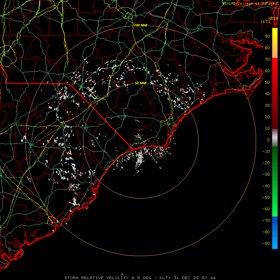Click the -60 value on the velocity scale
This screenshot has width=280, height=280.
266,209
